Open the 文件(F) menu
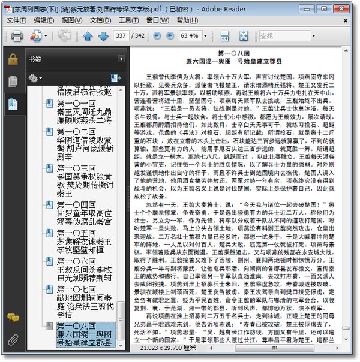 pyautogui.click(x=16, y=20)
